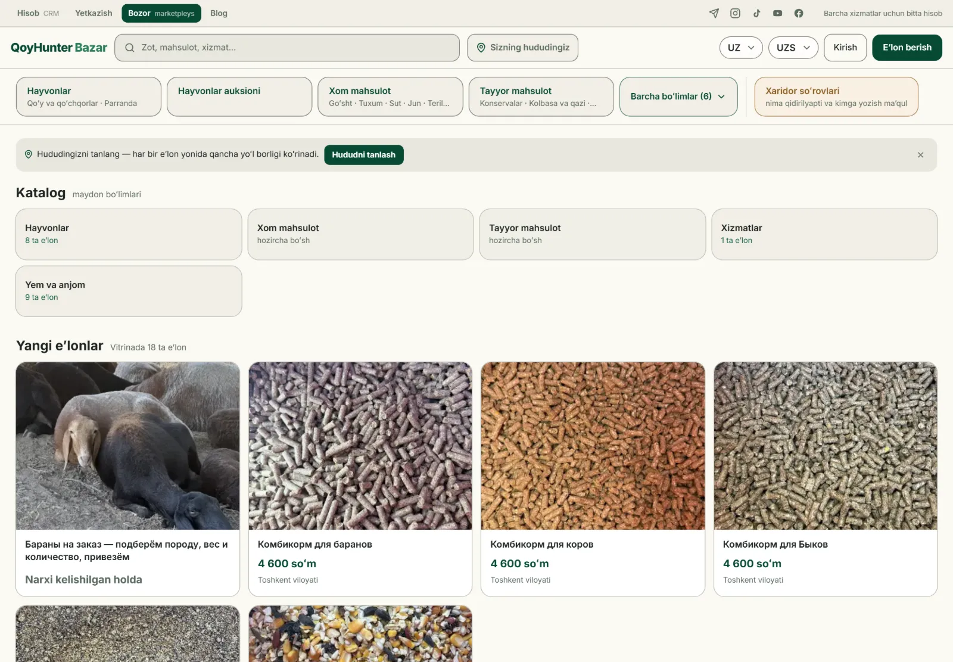The height and width of the screenshot is (662, 953).
Task: Open the Tayyor mahsulot top navigation category
Action: (x=541, y=97)
